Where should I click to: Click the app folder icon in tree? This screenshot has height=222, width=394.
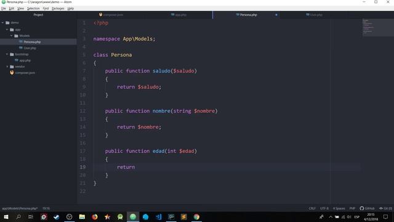12,30
